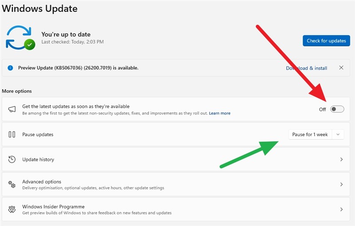Click the pause icon beside Pause updates
Viewport: 355px width, 226px height.
[12, 134]
